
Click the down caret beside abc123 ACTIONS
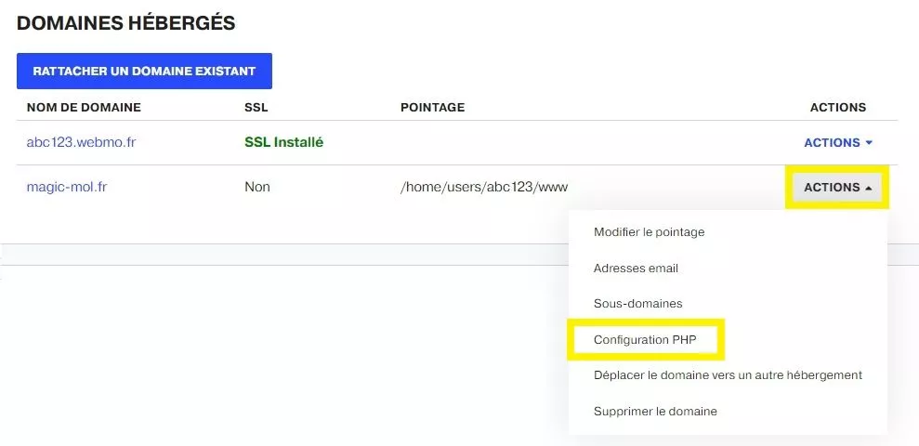[869, 143]
